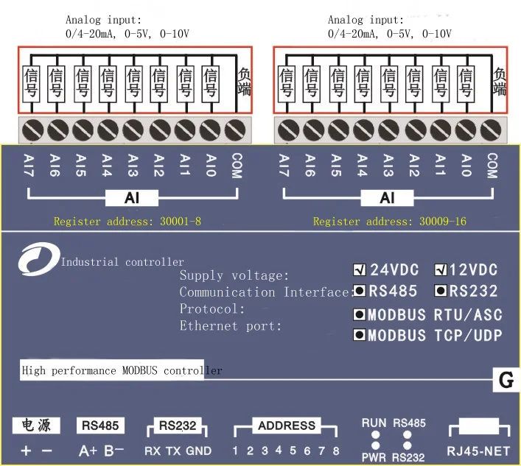Click the 'A+' RS485 pin label
The image size is (521, 466).
[88, 451]
